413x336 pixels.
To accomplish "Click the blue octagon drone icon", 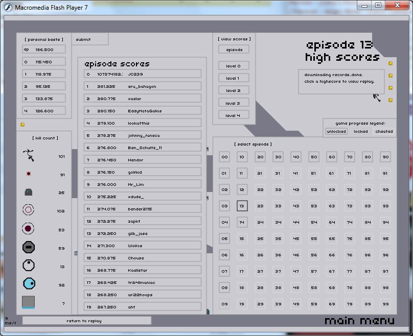I will (29, 284).
